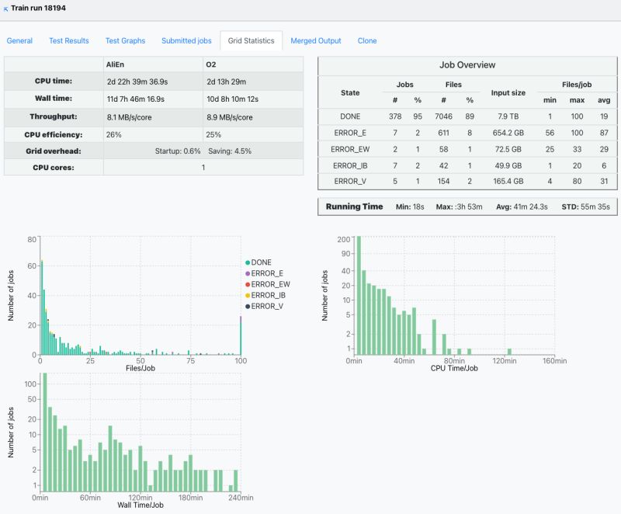The image size is (621, 514).
Task: Click input size 165.4 GB
Action: pos(508,182)
